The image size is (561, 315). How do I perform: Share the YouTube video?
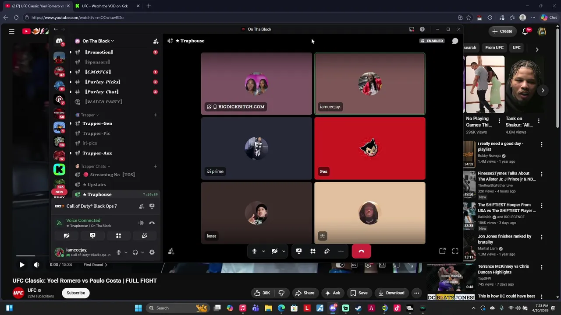(x=305, y=293)
